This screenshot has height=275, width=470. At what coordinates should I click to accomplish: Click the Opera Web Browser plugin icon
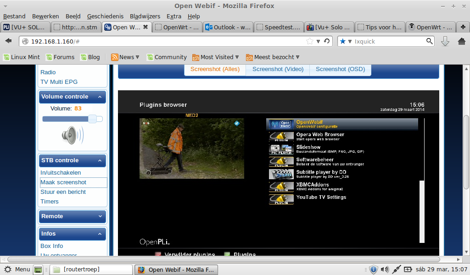point(281,137)
